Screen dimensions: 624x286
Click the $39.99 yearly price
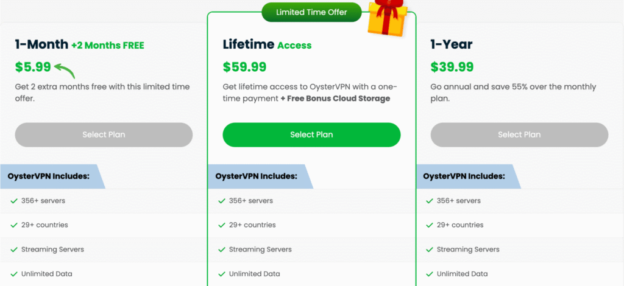(x=452, y=67)
